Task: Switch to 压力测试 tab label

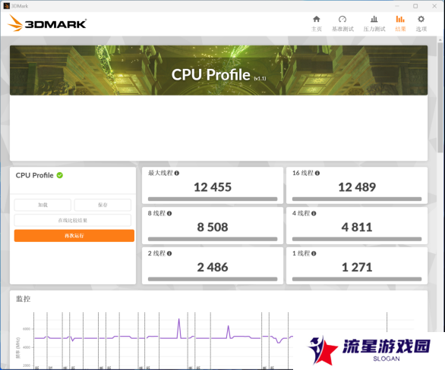Action: click(374, 29)
